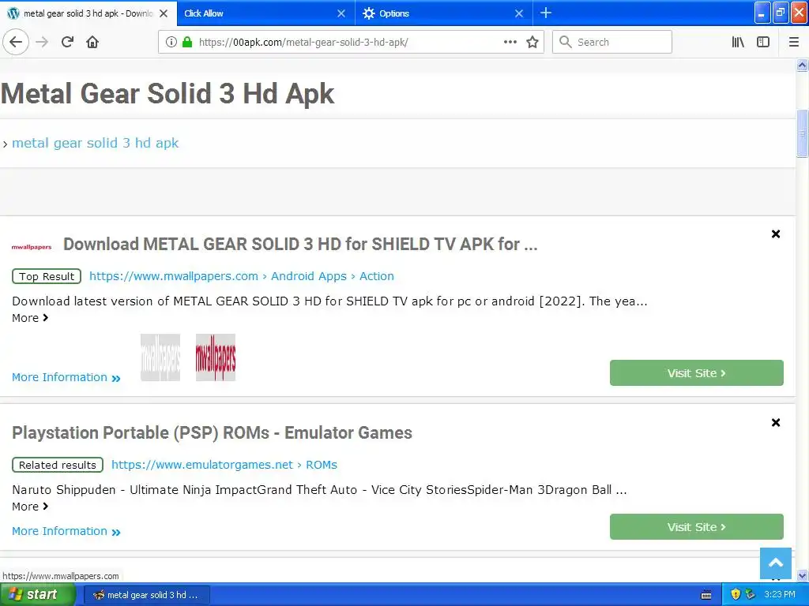Open a new browser tab
The width and height of the screenshot is (809, 606).
point(546,13)
